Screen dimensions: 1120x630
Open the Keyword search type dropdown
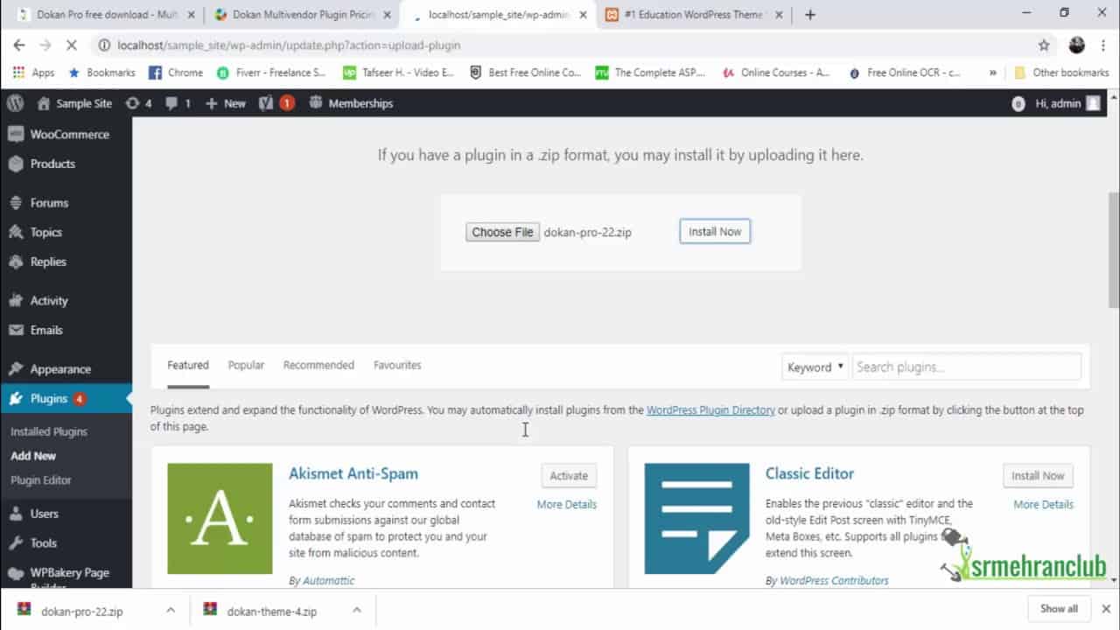[x=815, y=367]
